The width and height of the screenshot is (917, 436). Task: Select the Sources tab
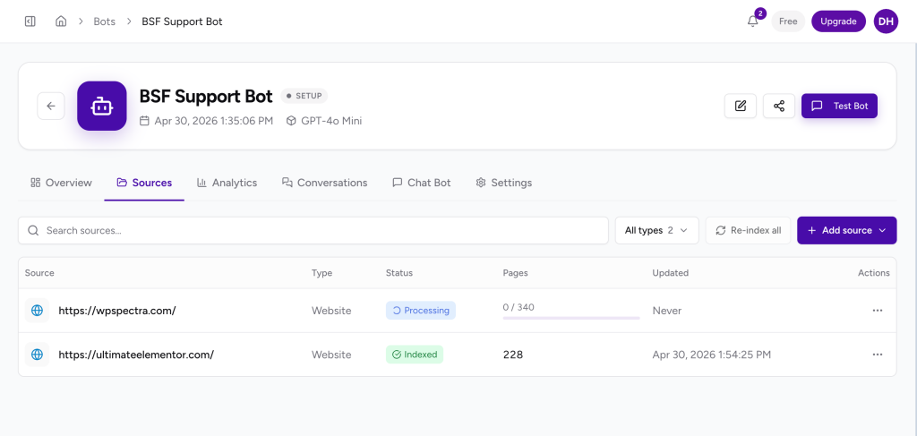pyautogui.click(x=144, y=183)
